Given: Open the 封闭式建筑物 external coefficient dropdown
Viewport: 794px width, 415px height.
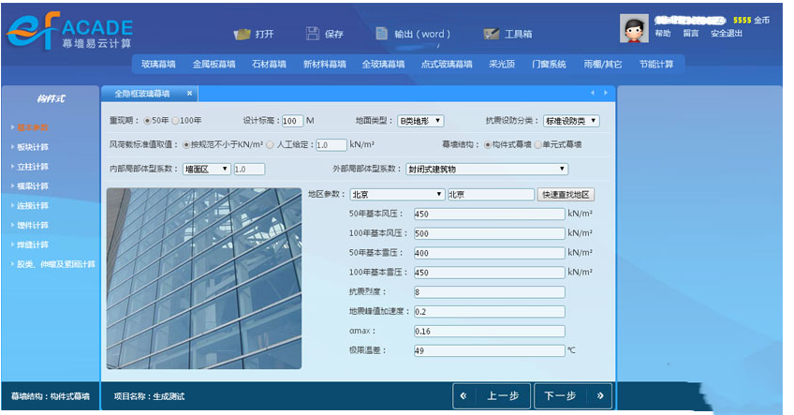Looking at the screenshot, I should (x=487, y=170).
